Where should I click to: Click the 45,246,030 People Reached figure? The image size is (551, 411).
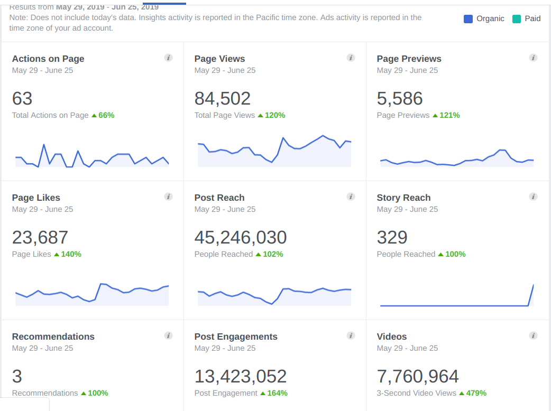(241, 238)
